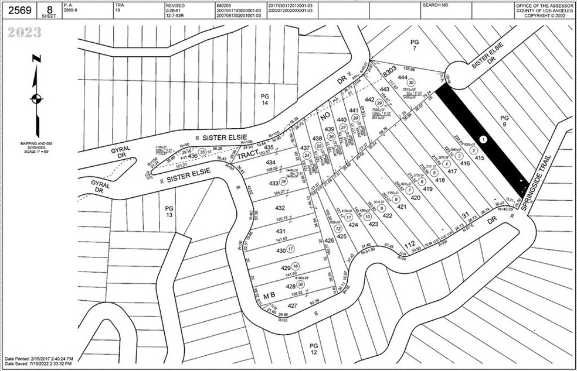Click circled parcel number 35 near lot 436

pos(202,152)
